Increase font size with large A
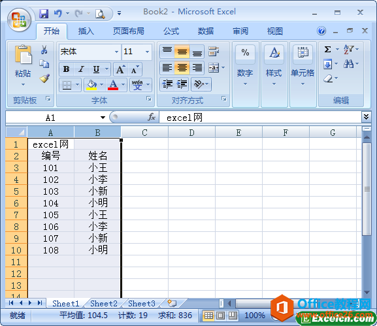The width and height of the screenshot is (377, 326). [121, 69]
